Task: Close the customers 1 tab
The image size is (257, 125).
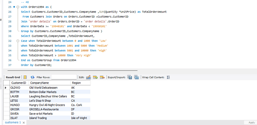Action: [x=23, y=122]
